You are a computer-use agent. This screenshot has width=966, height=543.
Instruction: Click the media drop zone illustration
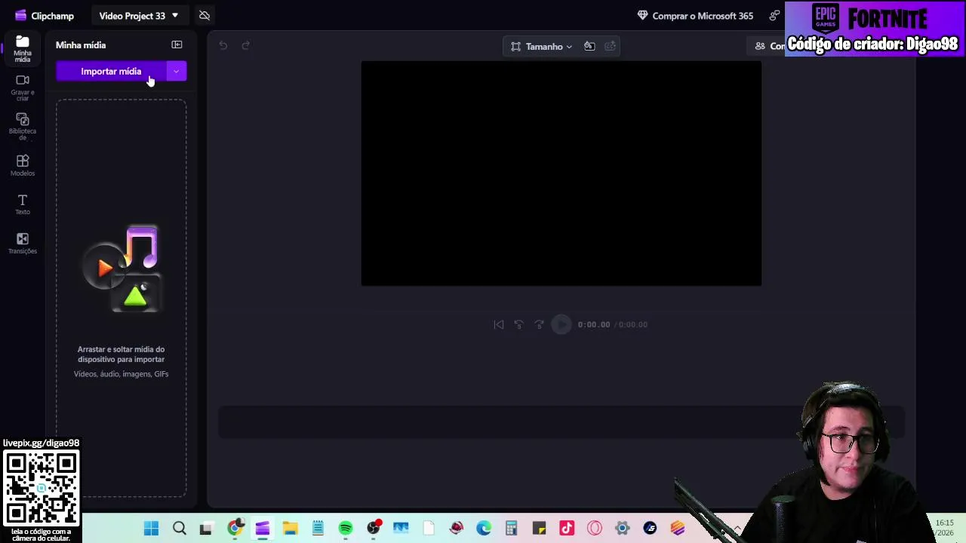click(122, 268)
